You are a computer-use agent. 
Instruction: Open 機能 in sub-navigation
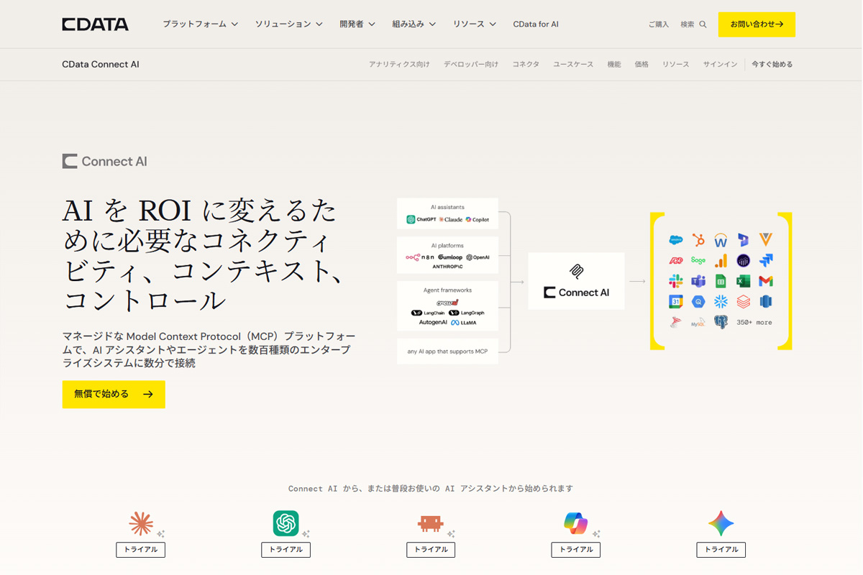click(x=614, y=65)
